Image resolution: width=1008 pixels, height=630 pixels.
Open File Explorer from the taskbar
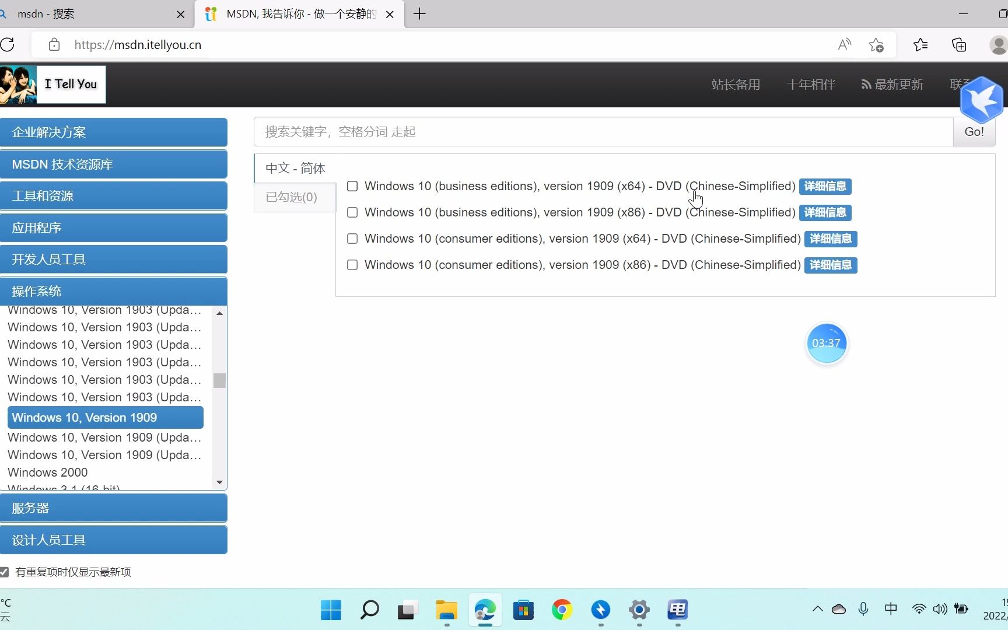(x=446, y=610)
